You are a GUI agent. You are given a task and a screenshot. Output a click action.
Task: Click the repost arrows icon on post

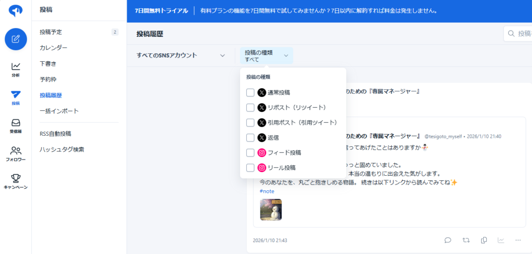466,240
